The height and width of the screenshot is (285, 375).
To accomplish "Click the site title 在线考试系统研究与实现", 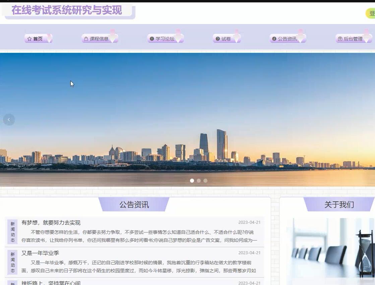I will click(67, 10).
